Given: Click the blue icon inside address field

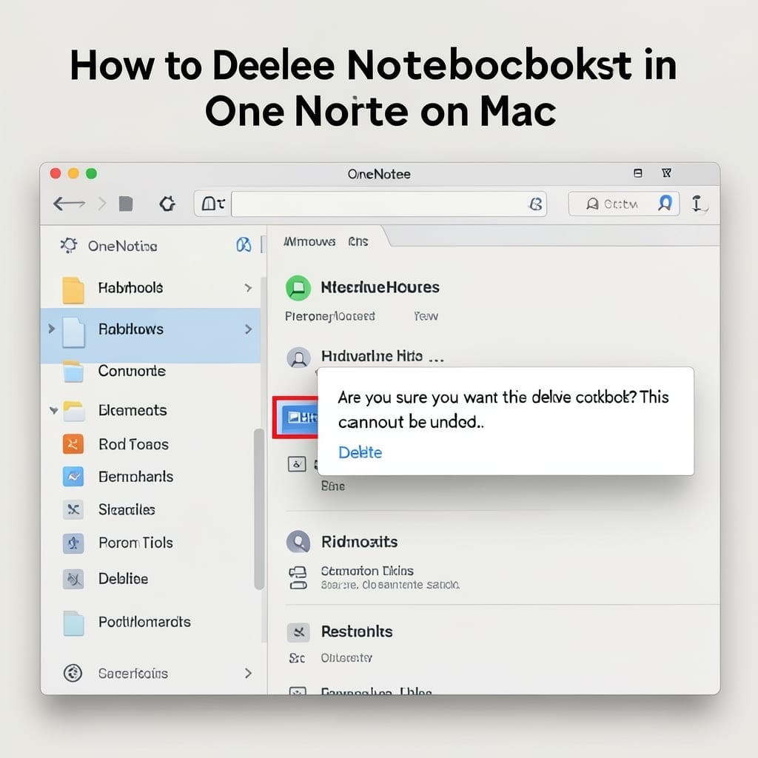Looking at the screenshot, I should [536, 204].
